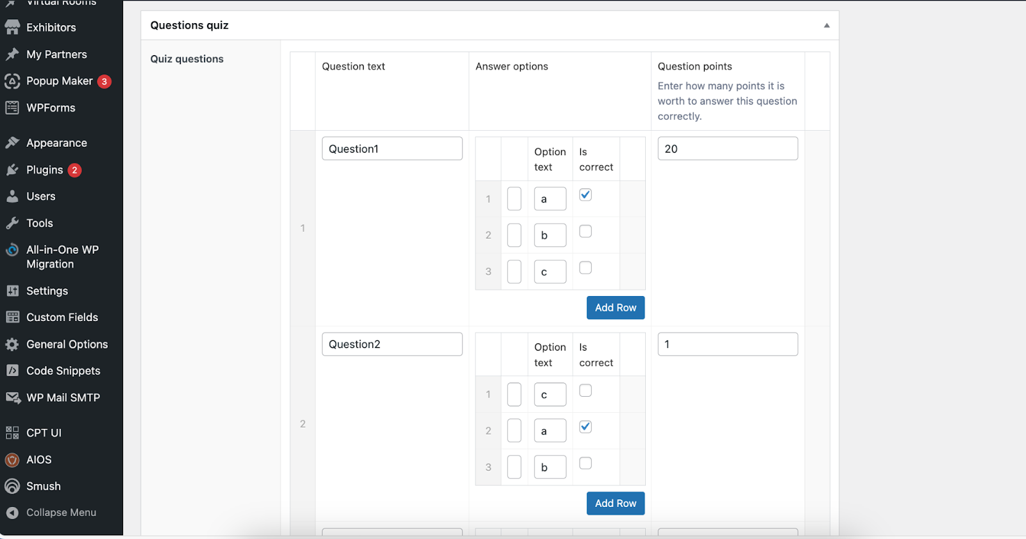The image size is (1026, 539).
Task: Click the Plugins plug icon
Action: 12,170
